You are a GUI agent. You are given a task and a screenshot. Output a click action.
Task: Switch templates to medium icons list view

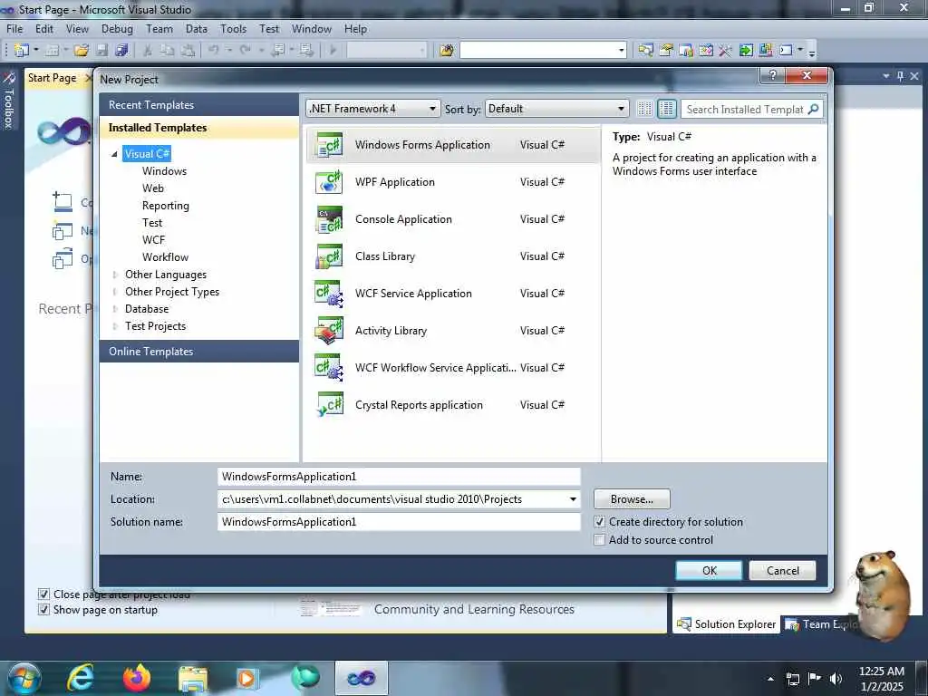coord(666,109)
